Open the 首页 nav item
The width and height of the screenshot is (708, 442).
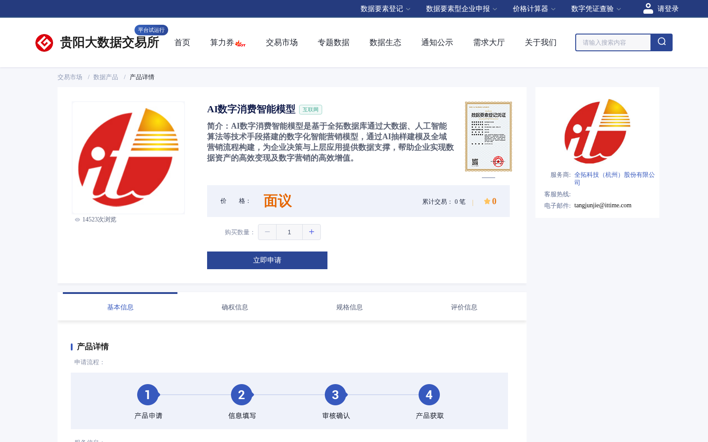coord(182,42)
